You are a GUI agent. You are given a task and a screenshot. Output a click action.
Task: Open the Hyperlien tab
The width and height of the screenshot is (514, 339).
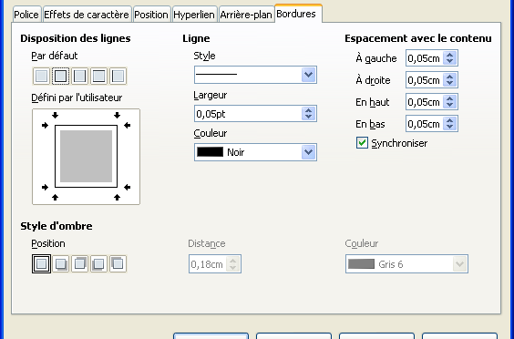pyautogui.click(x=194, y=15)
